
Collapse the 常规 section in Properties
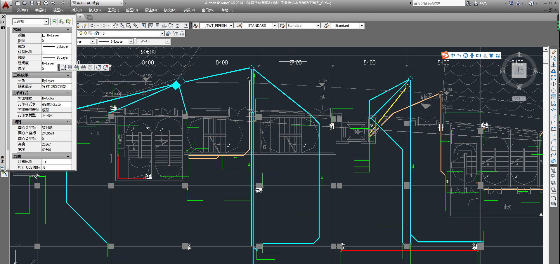(x=68, y=30)
